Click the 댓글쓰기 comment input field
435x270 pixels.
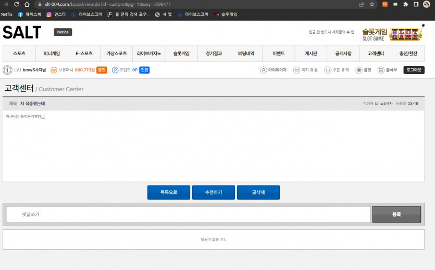tap(188, 214)
